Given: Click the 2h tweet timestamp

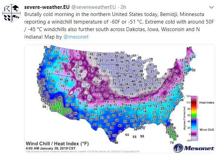Looking at the screenshot, I should pyautogui.click(x=123, y=7).
